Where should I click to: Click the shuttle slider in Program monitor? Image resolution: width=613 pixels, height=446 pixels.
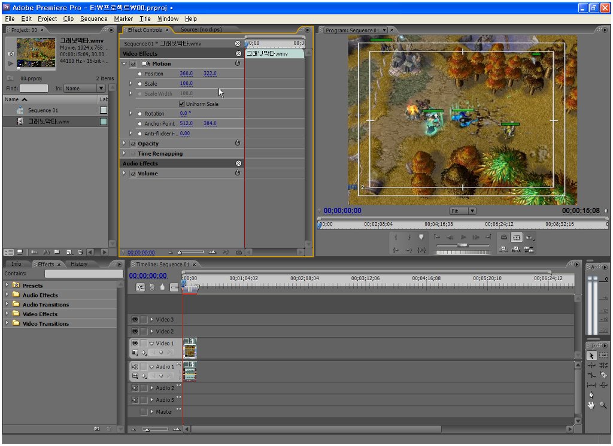[462, 246]
